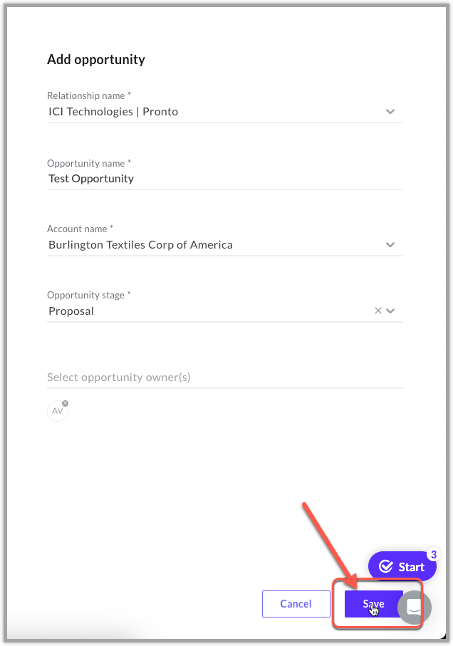Expand the Account name dropdown chevron
Viewport: 453px width, 646px height.
click(390, 245)
